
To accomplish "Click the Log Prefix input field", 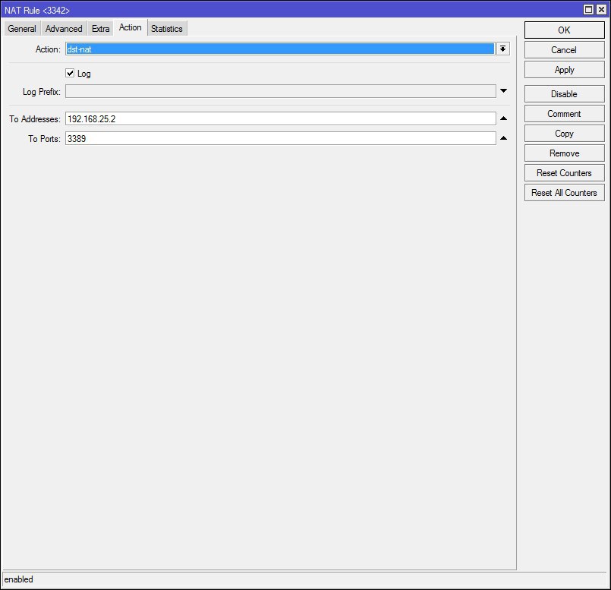I will click(281, 91).
